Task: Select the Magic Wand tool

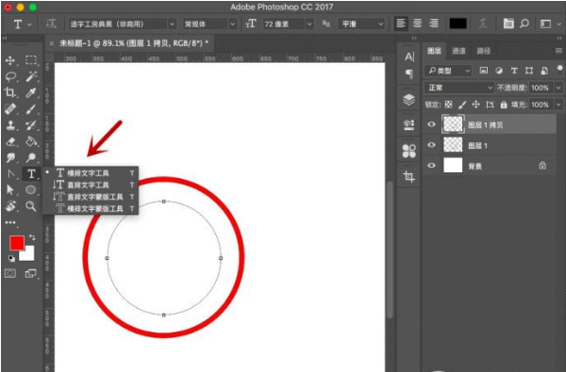Action: 31,77
